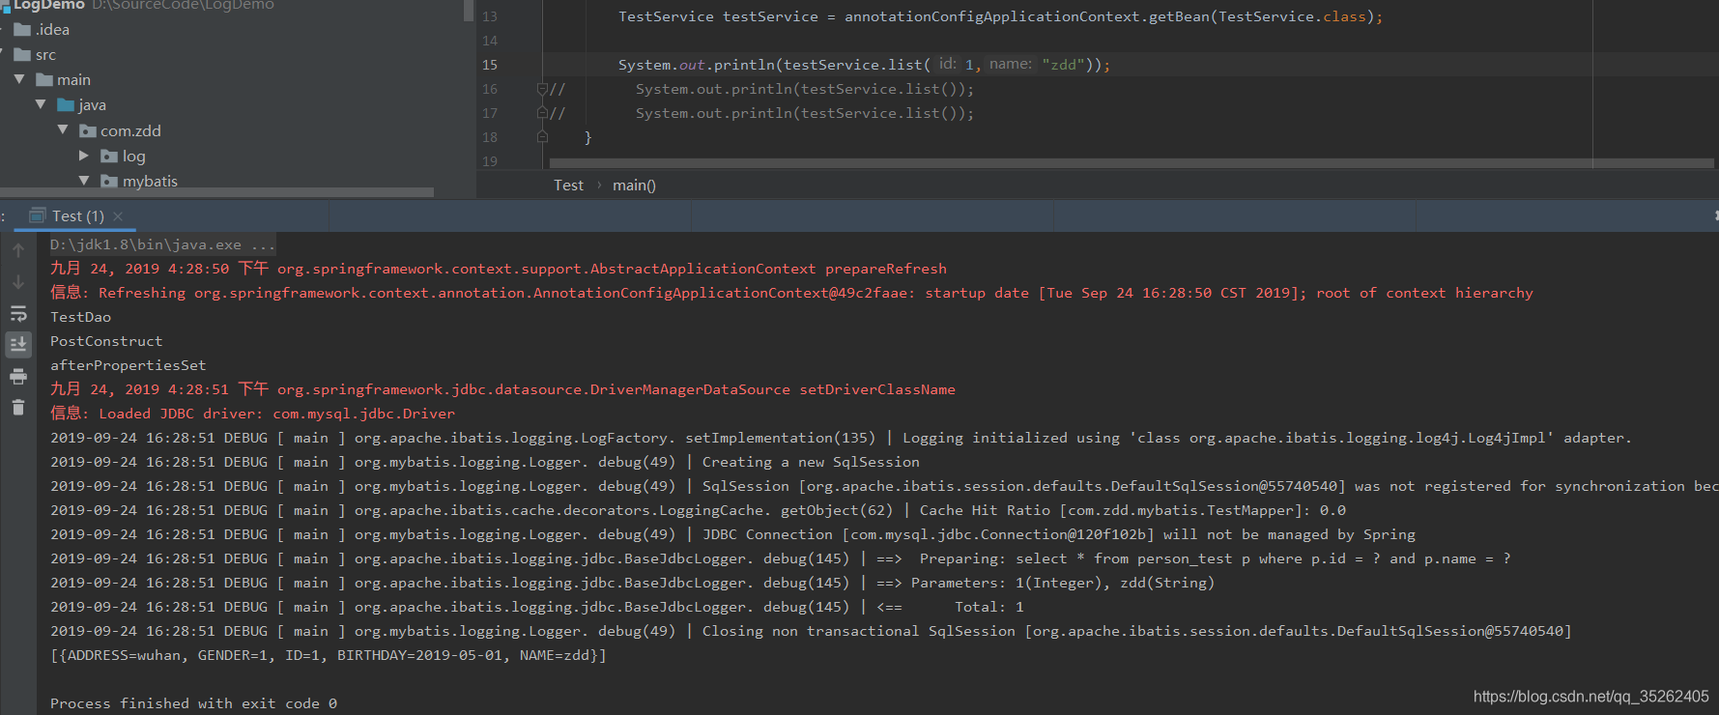Click the Test breadcrumb

tap(568, 186)
